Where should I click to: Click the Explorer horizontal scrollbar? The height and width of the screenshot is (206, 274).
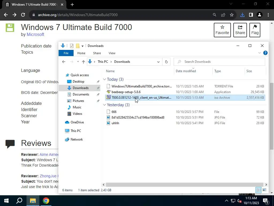tap(185, 185)
